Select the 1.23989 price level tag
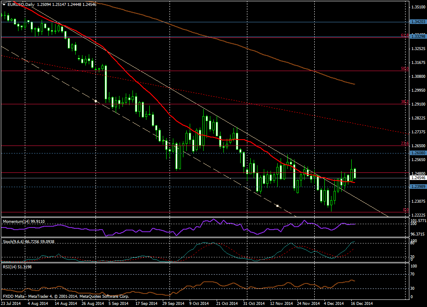 418,187
